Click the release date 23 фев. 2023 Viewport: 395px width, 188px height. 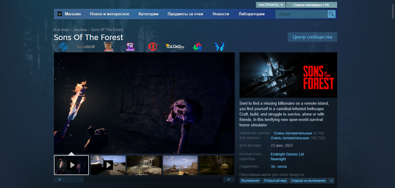tap(282, 146)
